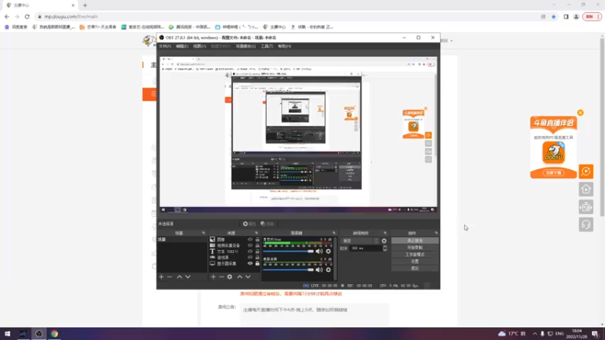Open source properties gear below sources list
Screen dimensions: 605x340
[x=230, y=277]
